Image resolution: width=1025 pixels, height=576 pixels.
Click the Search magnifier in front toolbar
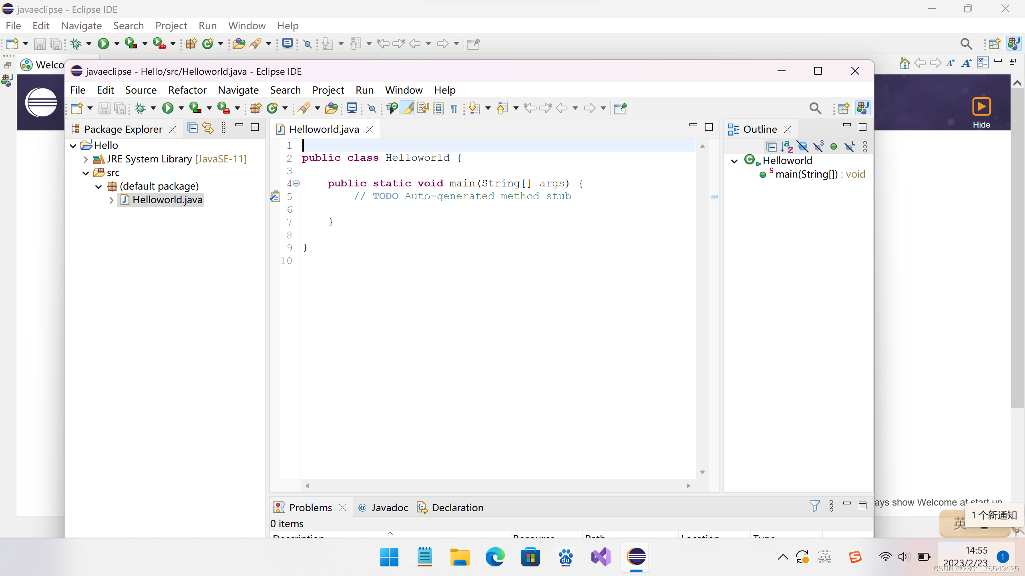click(815, 108)
